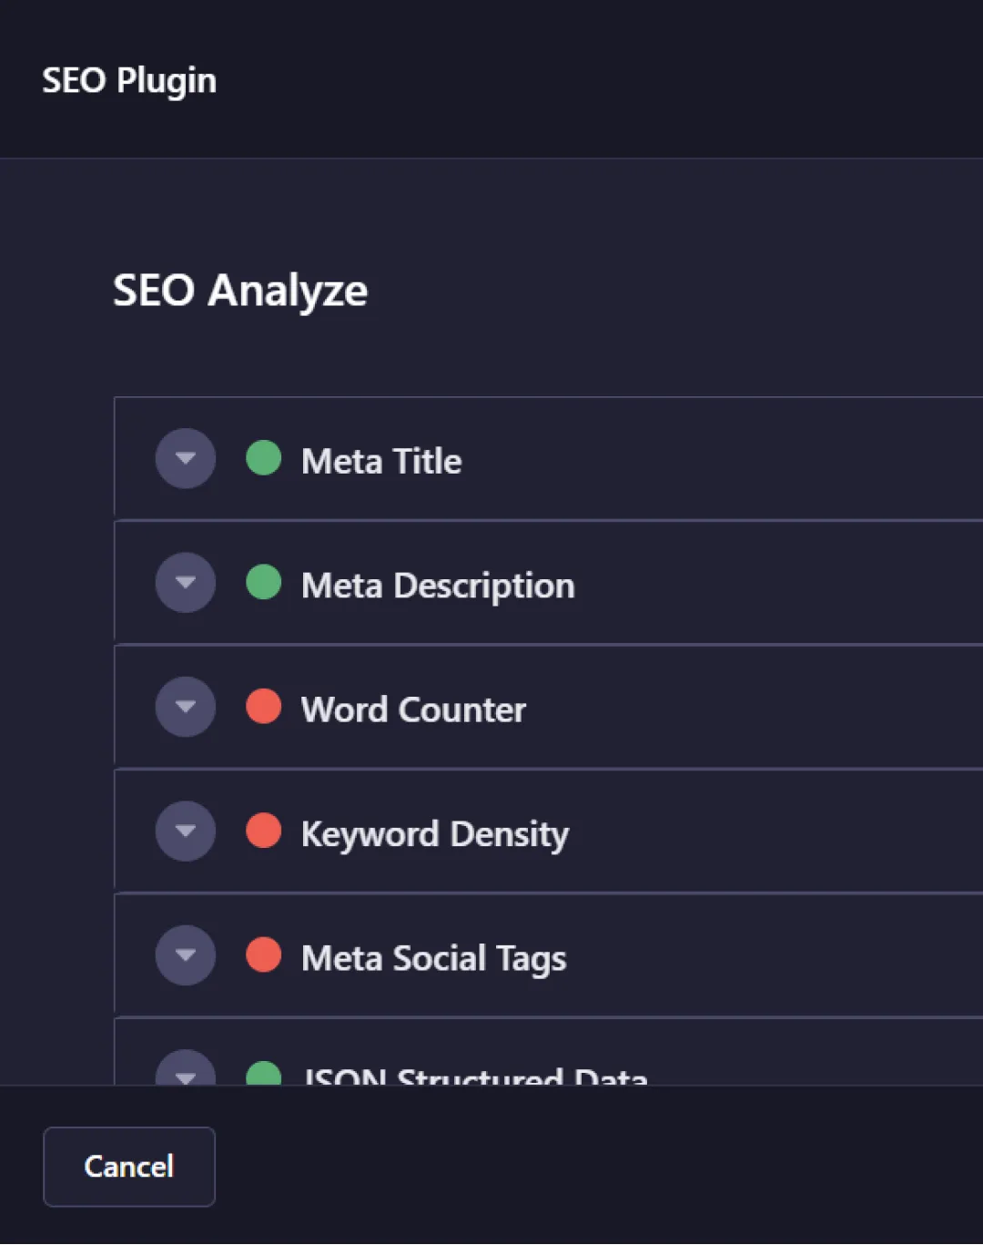983x1245 pixels.
Task: Click the green status dot for JSON Structured Data
Action: point(264,1075)
